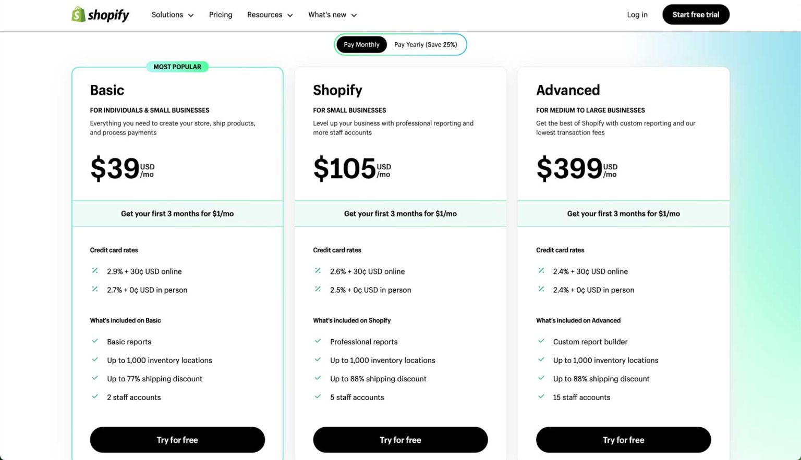Click the Shopify logo icon
801x460 pixels.
click(x=78, y=15)
